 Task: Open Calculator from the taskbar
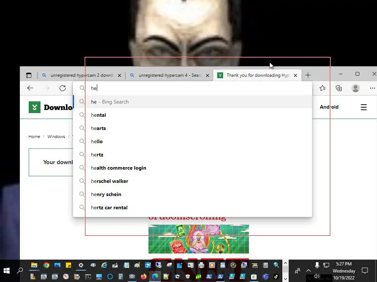pyautogui.click(x=121, y=276)
